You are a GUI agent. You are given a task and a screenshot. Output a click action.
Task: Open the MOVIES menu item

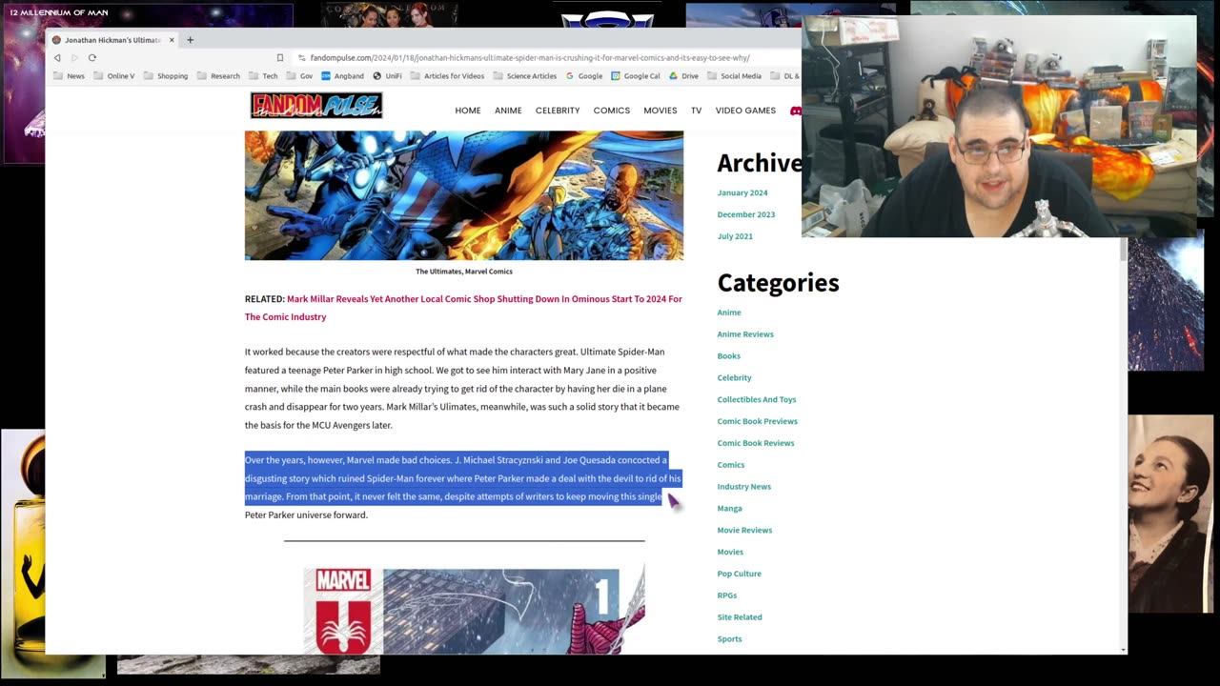coord(661,111)
